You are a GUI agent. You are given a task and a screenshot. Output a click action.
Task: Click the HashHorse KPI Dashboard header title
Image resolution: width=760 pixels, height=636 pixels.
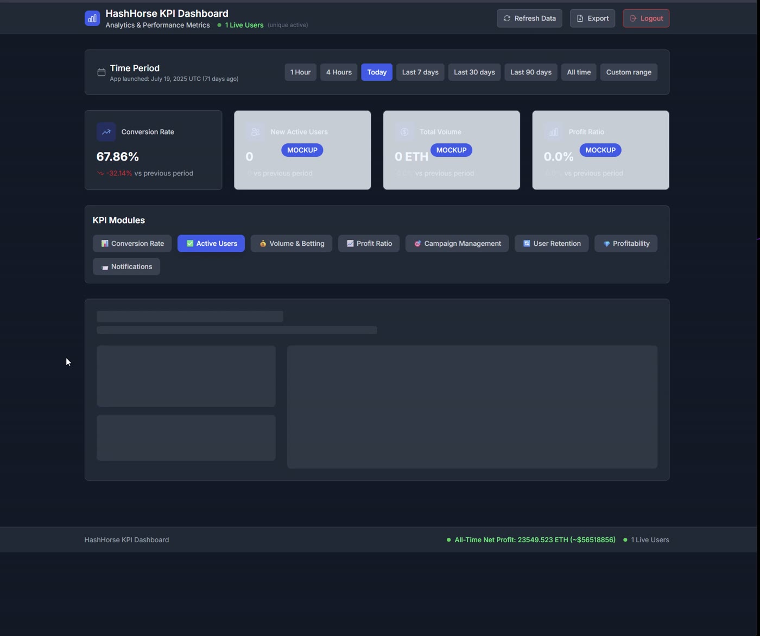[167, 14]
